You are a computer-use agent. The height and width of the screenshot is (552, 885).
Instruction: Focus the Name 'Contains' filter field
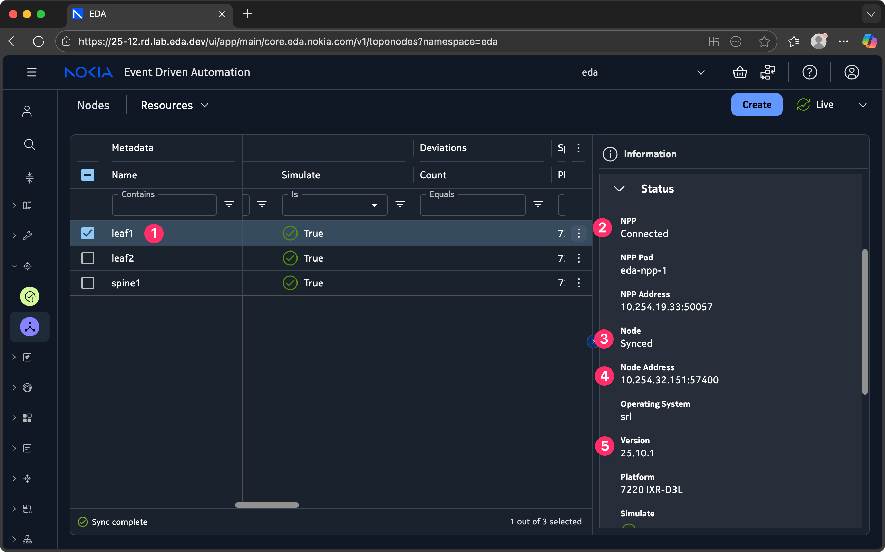(164, 205)
